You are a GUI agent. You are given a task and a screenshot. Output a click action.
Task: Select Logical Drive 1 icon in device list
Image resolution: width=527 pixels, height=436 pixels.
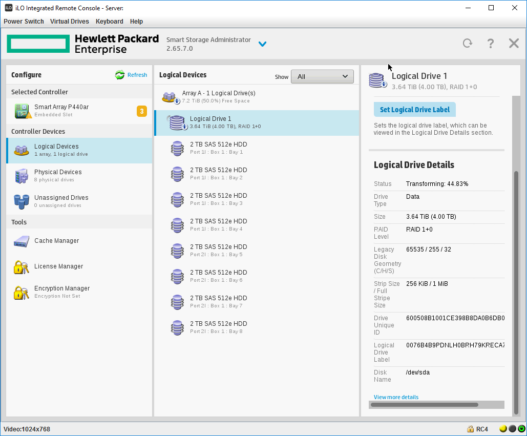click(177, 122)
